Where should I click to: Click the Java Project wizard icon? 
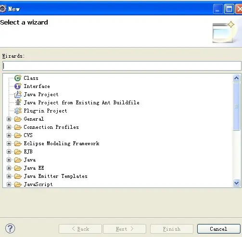pos(18,94)
